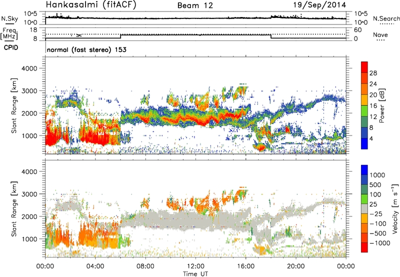Image resolution: width=400 pixels, height=277 pixels.
Task: Select the 'Beam 12' header label
Action: 195,5
